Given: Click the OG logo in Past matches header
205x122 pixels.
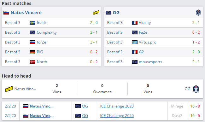Looking at the screenshot, I should coord(198,13).
